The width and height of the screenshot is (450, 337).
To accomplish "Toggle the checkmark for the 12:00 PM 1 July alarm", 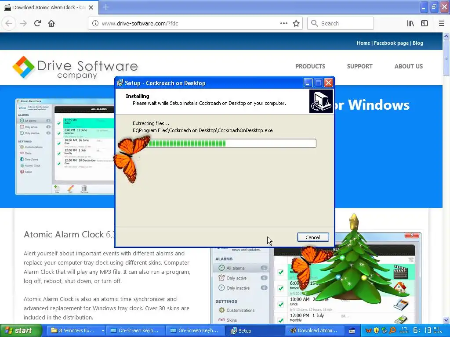I will pyautogui.click(x=281, y=320).
